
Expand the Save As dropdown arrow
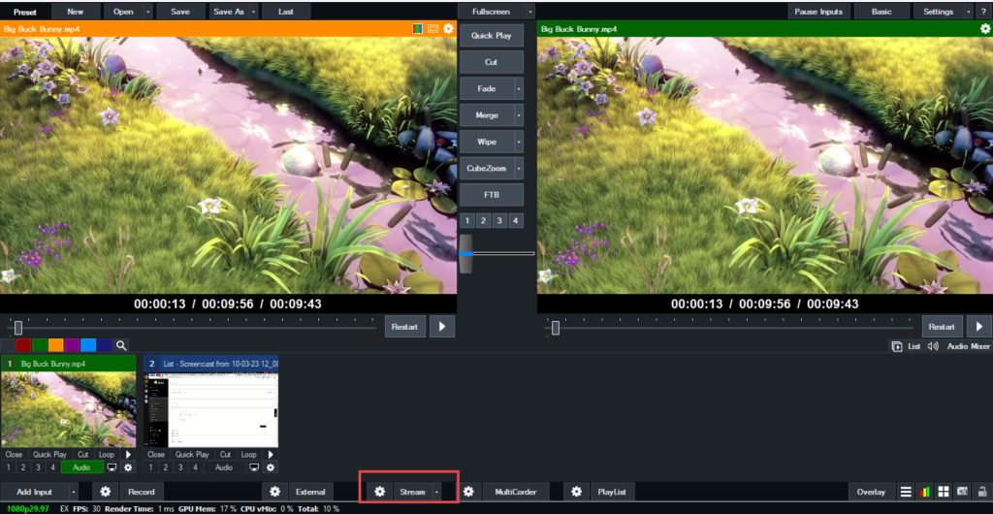point(253,12)
